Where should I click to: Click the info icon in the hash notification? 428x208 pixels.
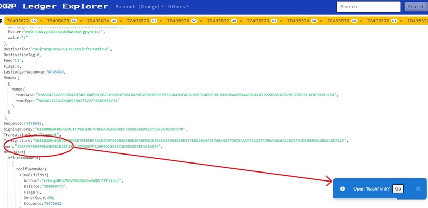[343, 189]
